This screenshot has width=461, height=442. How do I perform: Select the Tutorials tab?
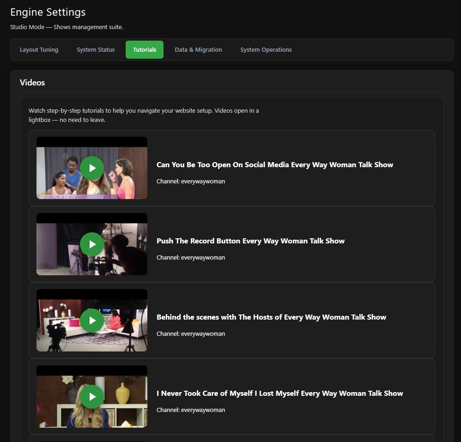point(145,50)
